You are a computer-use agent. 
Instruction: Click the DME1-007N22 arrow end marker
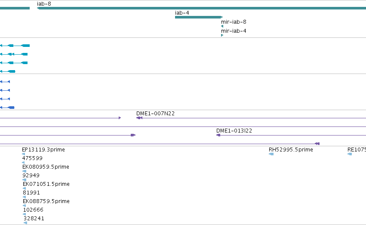coord(139,118)
